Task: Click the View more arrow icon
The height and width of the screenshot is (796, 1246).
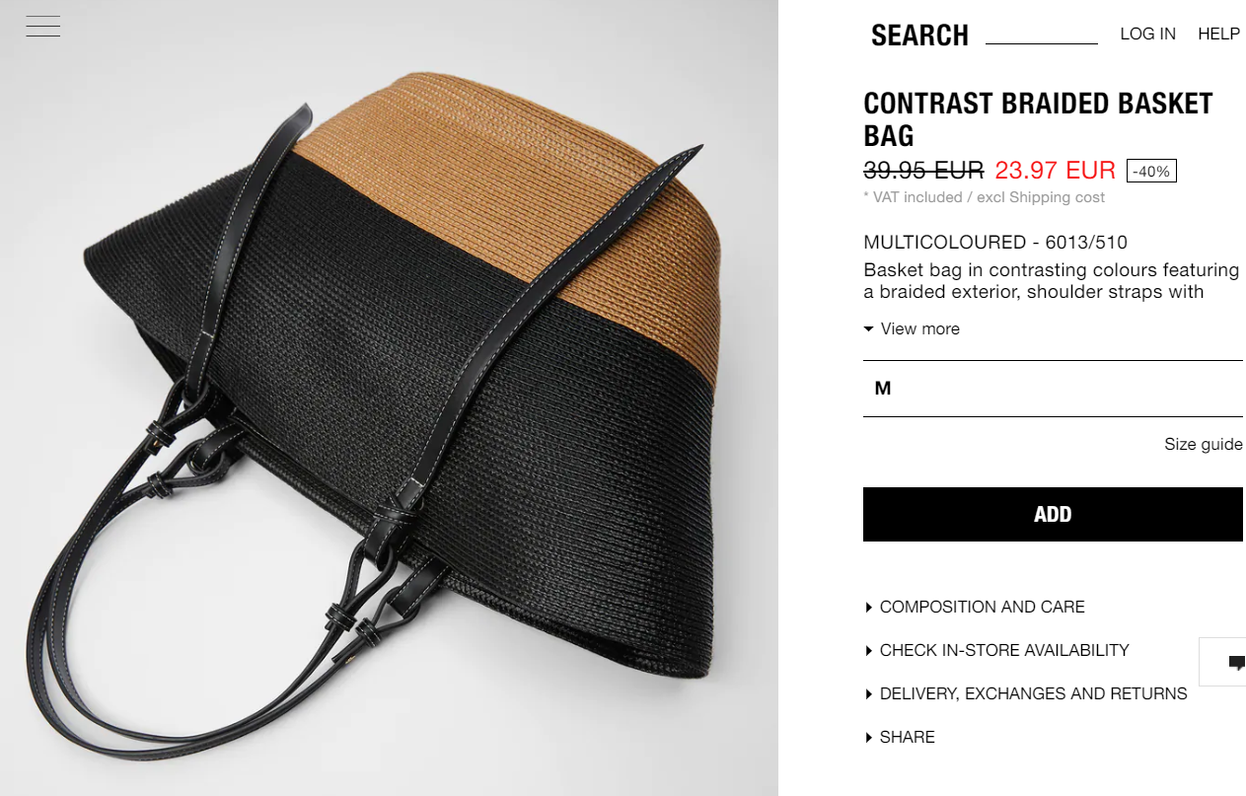Action: point(868,329)
